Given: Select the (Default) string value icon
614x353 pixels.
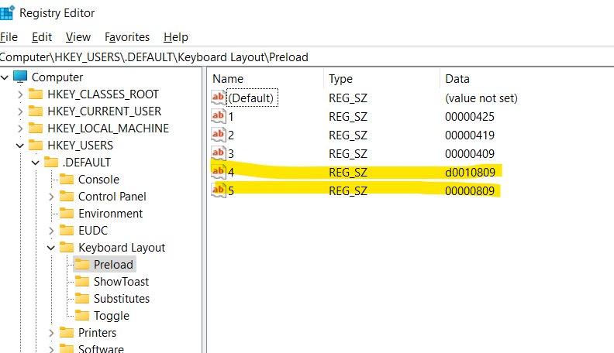Looking at the screenshot, I should tap(218, 98).
